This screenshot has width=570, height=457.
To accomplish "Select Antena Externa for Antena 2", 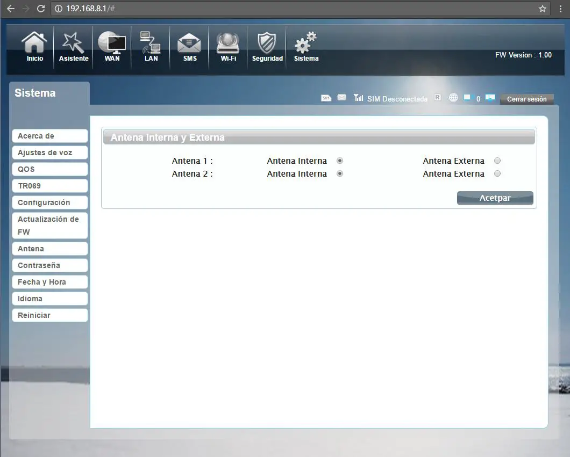I will point(497,173).
